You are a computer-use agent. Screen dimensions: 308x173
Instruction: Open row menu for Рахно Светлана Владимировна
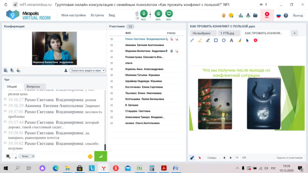tap(112, 39)
